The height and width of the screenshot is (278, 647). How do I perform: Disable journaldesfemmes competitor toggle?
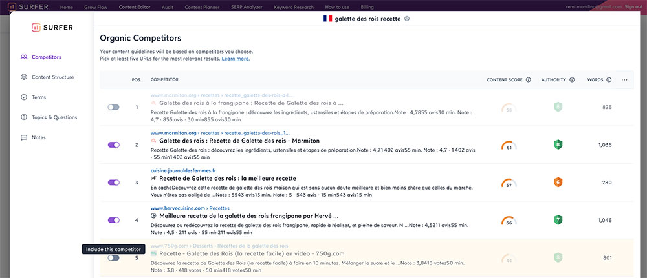tap(113, 183)
